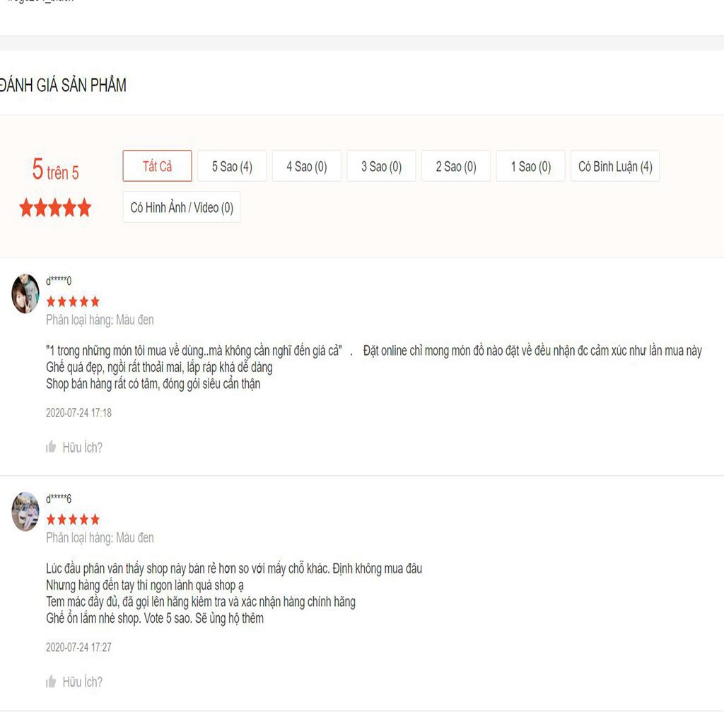
Task: Click thumbs-up icon on d*****0 review
Action: [x=51, y=447]
